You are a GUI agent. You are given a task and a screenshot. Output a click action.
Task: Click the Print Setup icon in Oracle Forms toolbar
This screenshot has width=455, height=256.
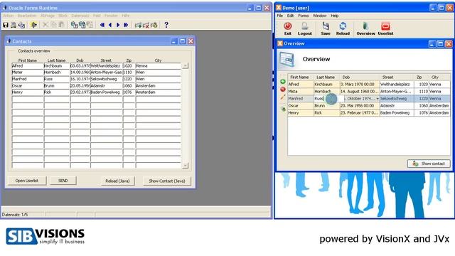pos(21,26)
